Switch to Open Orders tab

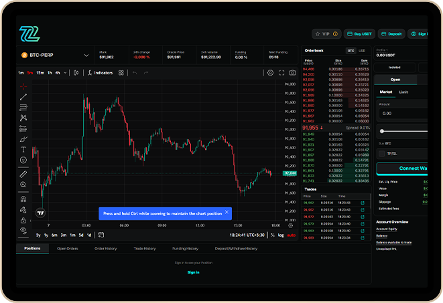click(x=67, y=249)
